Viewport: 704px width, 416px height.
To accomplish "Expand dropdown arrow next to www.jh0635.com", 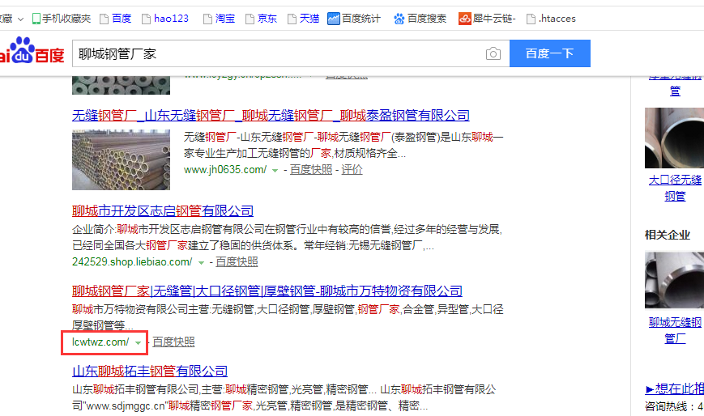I will (275, 171).
